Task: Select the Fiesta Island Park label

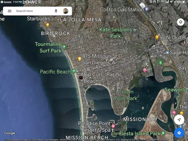Action: coord(140,133)
